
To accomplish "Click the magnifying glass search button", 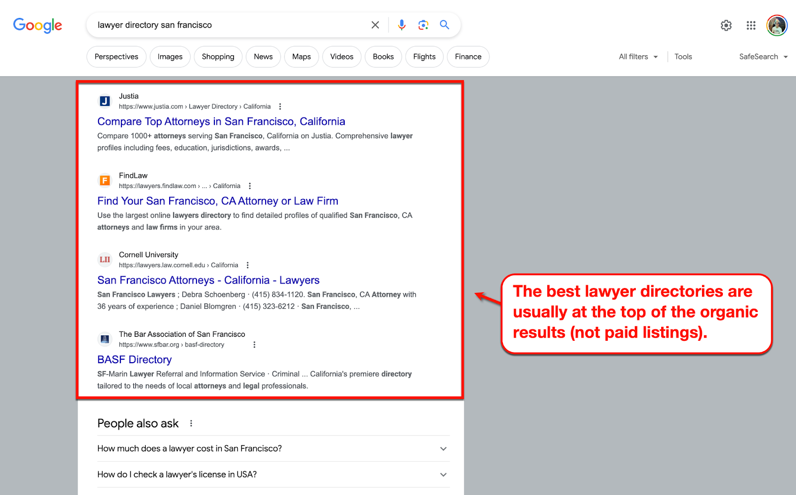I will (444, 25).
